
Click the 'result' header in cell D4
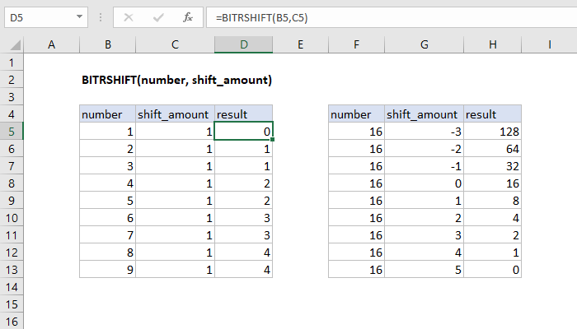[244, 114]
